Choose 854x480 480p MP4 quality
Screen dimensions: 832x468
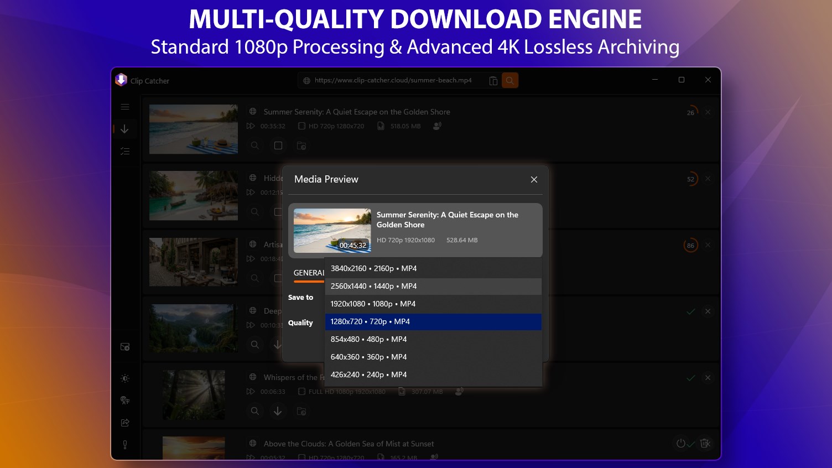[x=433, y=340]
